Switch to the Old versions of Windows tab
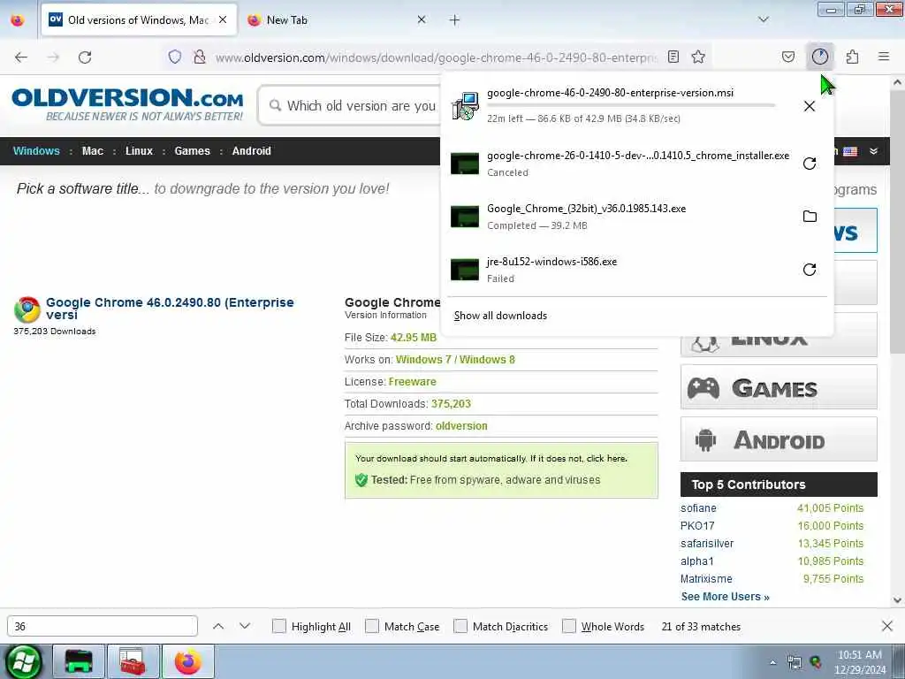905x679 pixels. pos(139,19)
